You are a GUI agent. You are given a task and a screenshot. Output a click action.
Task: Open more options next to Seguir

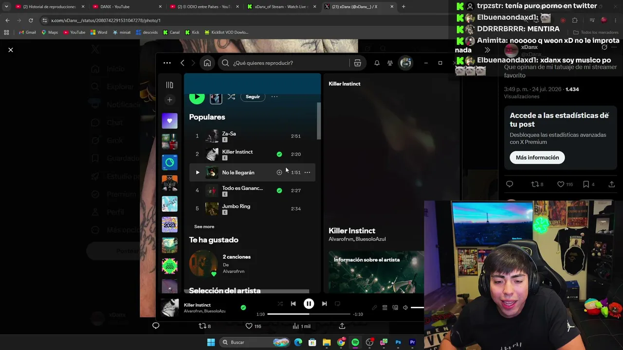click(x=275, y=96)
